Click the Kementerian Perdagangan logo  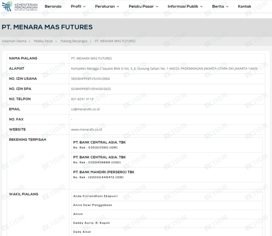(20, 6)
